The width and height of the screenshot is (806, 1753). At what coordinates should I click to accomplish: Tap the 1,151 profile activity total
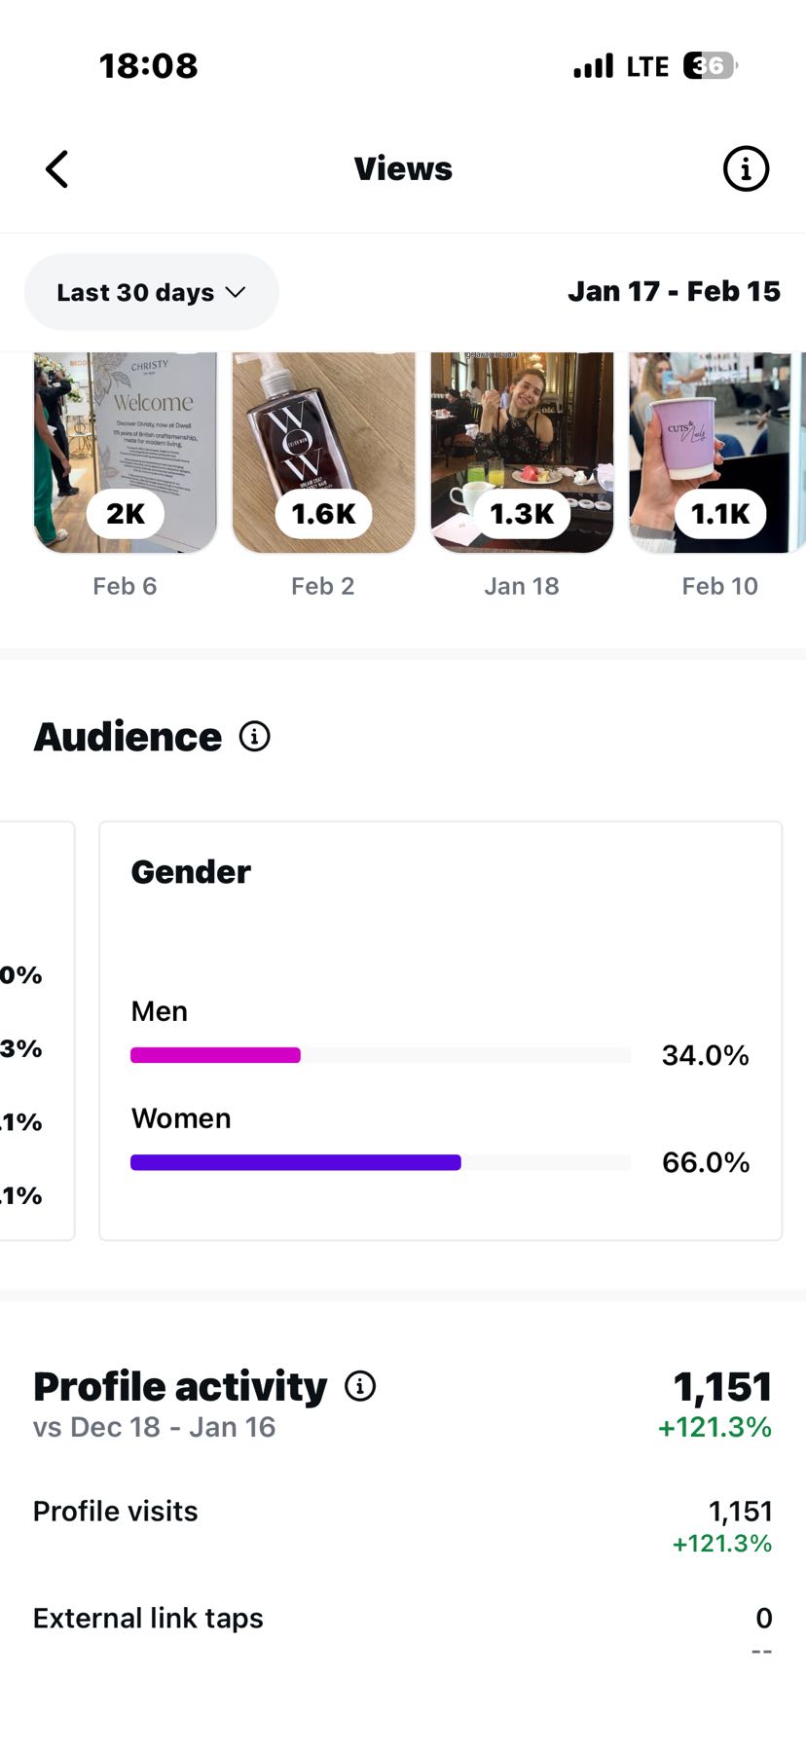(721, 1386)
